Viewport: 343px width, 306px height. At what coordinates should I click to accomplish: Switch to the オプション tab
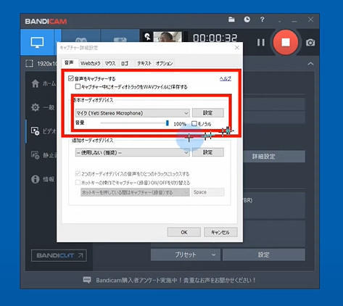click(164, 63)
